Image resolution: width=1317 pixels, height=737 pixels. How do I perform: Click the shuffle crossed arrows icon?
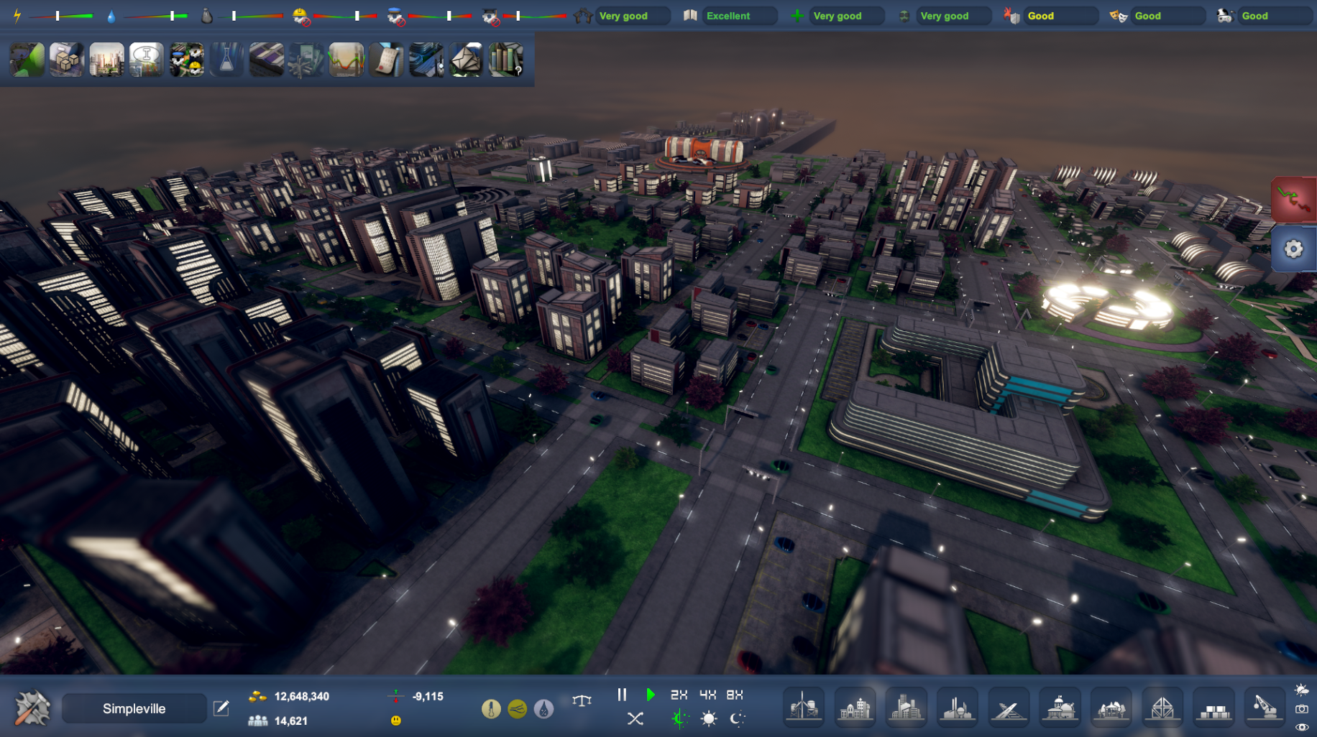[x=635, y=718]
